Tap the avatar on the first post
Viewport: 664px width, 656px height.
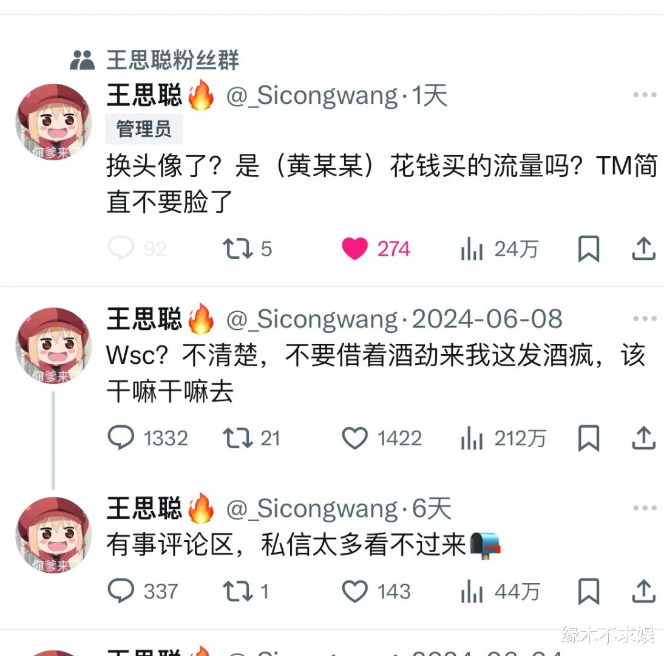tap(53, 122)
